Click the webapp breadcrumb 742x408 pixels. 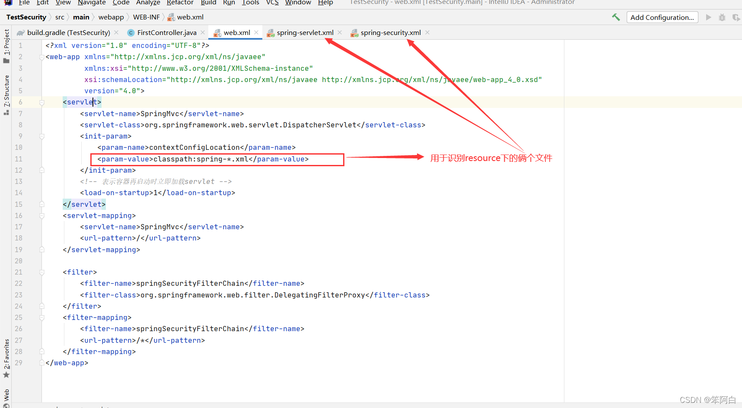[x=111, y=17]
